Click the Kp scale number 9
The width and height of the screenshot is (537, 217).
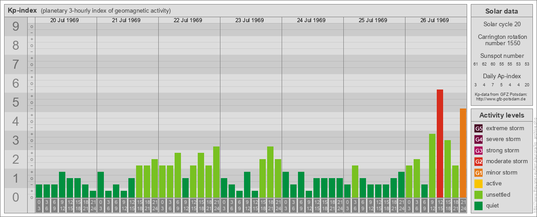(16, 27)
